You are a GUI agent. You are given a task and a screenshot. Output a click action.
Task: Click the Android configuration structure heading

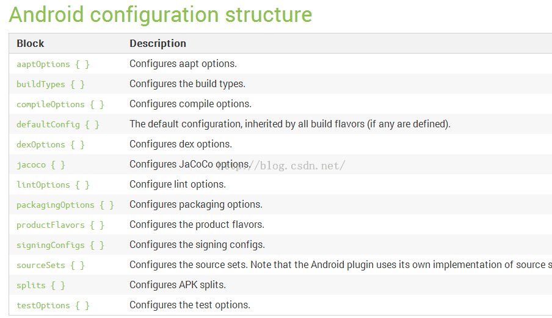[x=161, y=15]
